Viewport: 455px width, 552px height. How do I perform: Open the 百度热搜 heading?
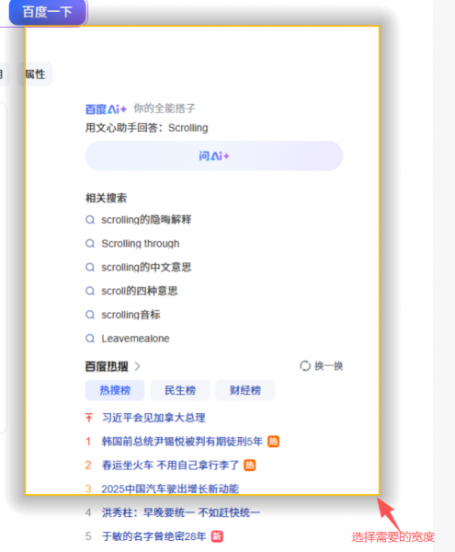point(107,366)
